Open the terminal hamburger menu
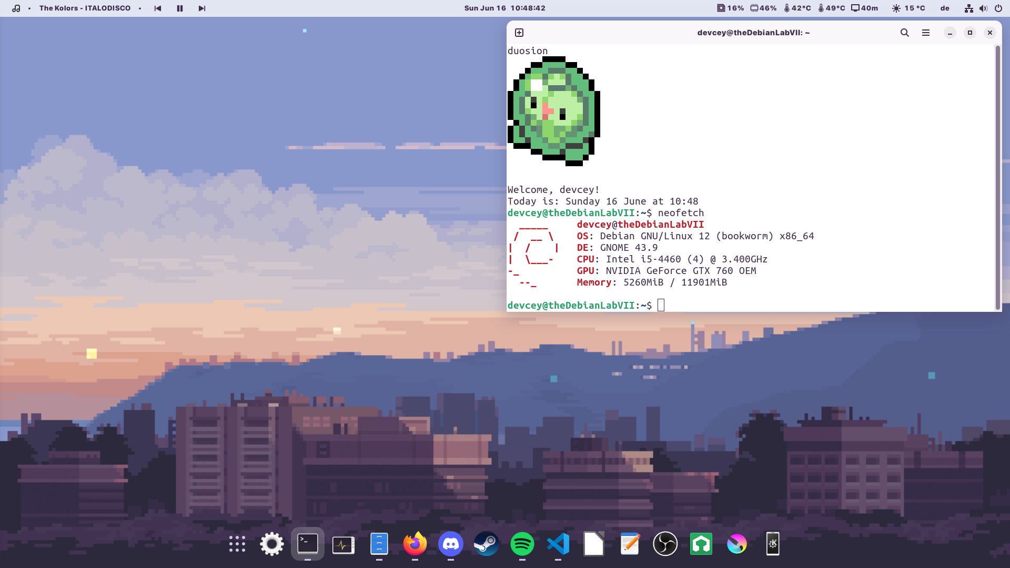1010x568 pixels. 926,33
